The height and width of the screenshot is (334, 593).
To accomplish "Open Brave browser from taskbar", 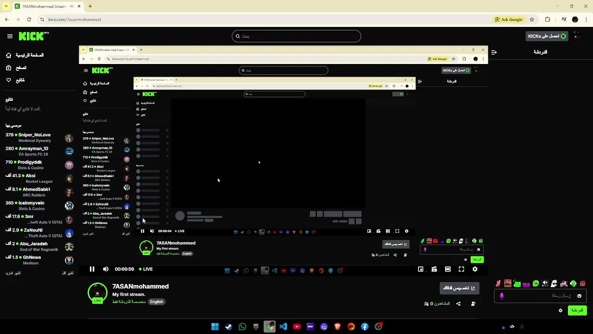I will click(337, 327).
